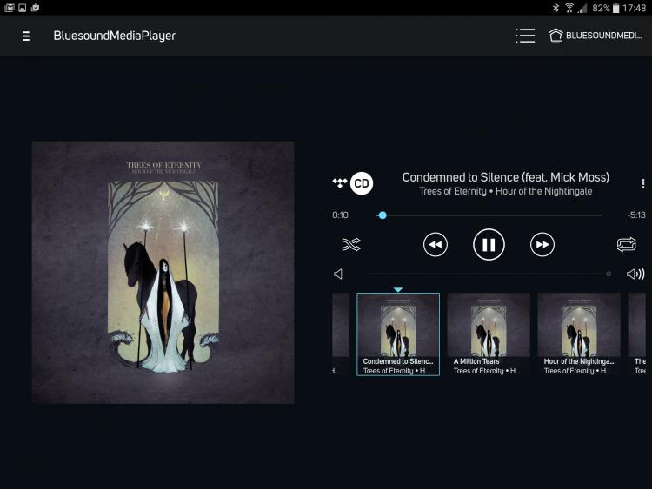
Task: Select the Hour of the Nightinga... queue thumbnail
Action: pos(579,334)
